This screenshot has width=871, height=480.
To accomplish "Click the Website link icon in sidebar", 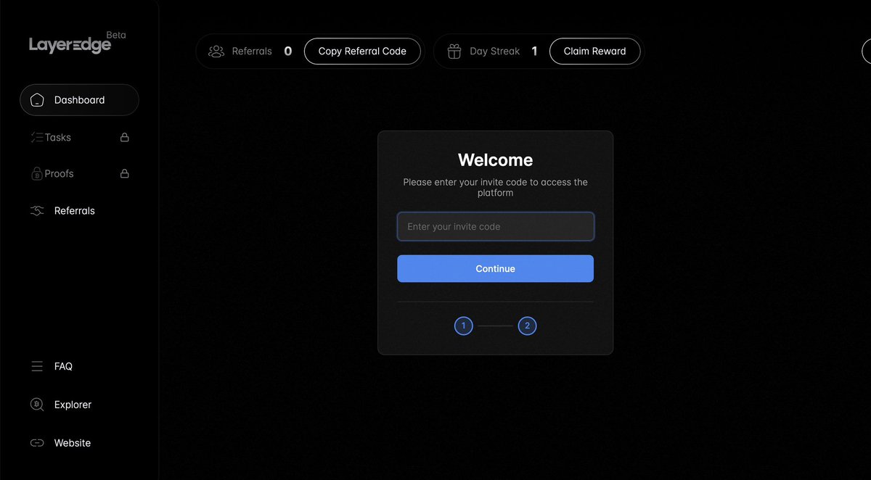I will coord(37,442).
